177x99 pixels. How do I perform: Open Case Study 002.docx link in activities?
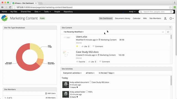100,82
